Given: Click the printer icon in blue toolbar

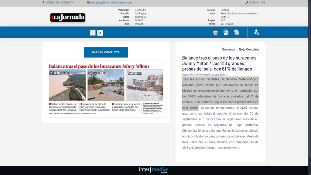Looking at the screenshot, I should 216,32.
